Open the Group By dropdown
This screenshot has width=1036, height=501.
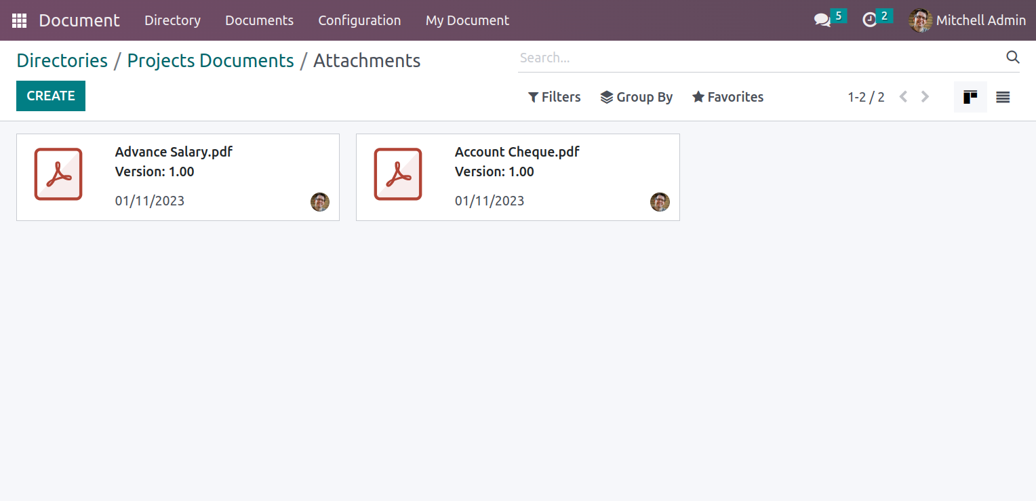coord(637,97)
